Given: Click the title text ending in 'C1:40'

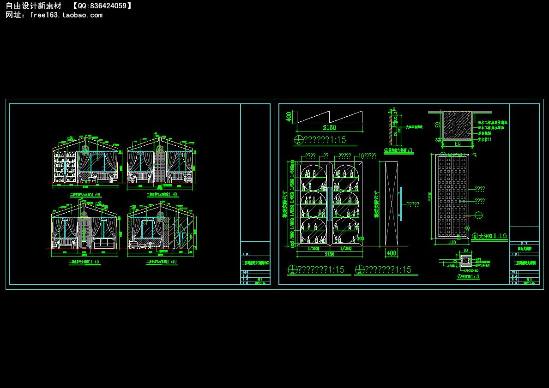Looking at the screenshot, I should tap(84, 261).
